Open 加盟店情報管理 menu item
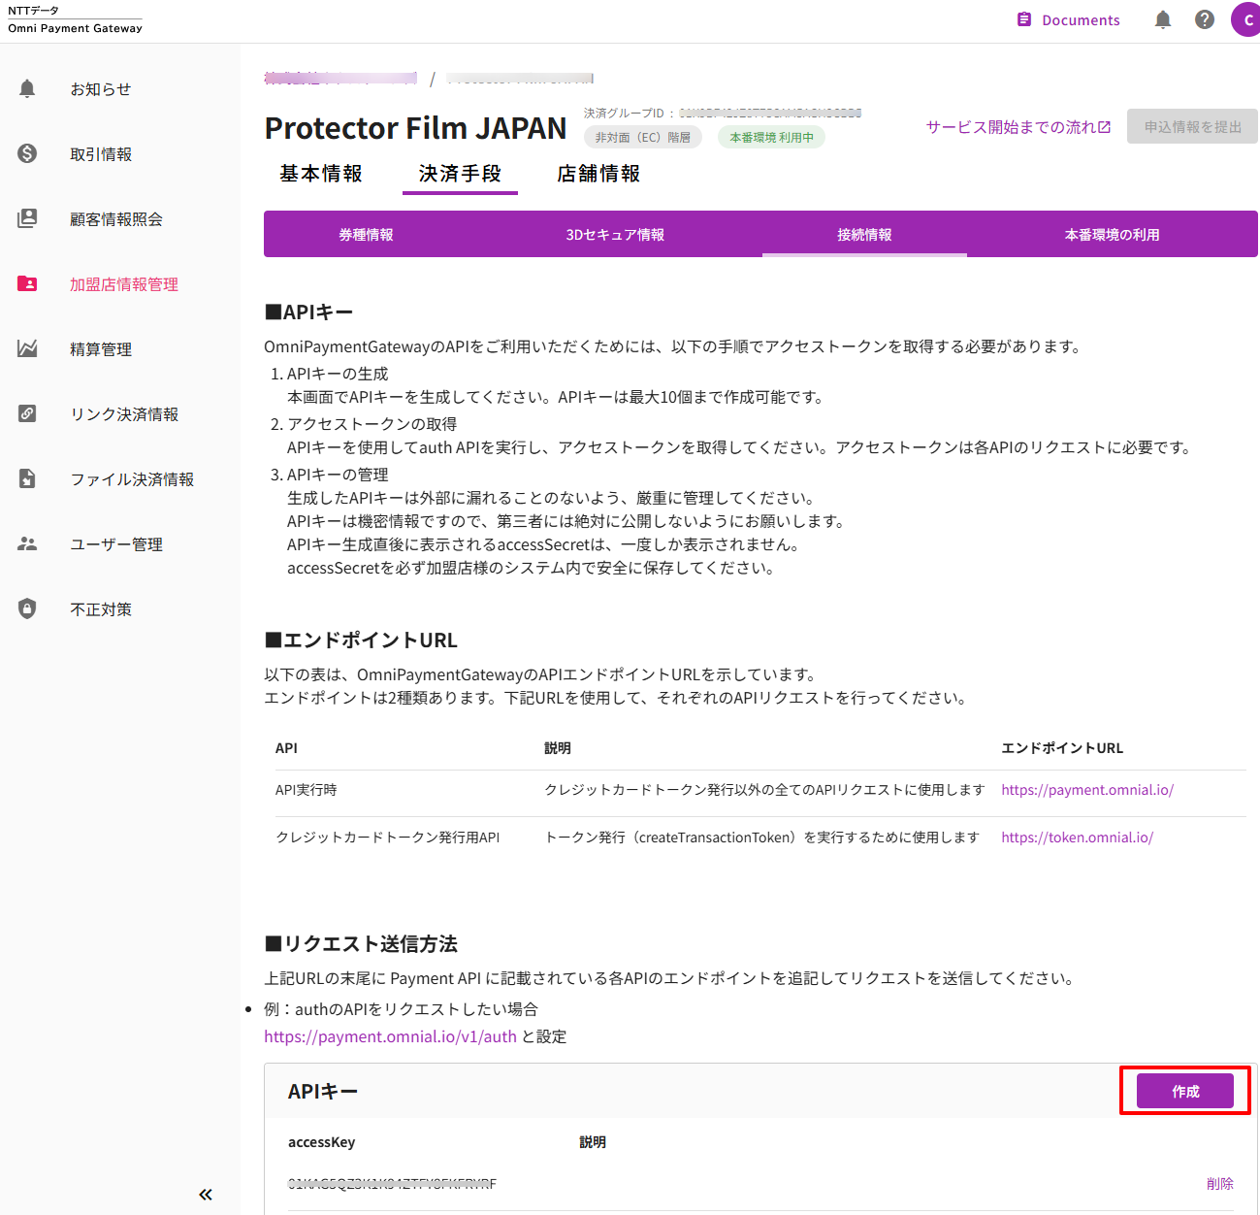 [x=124, y=284]
